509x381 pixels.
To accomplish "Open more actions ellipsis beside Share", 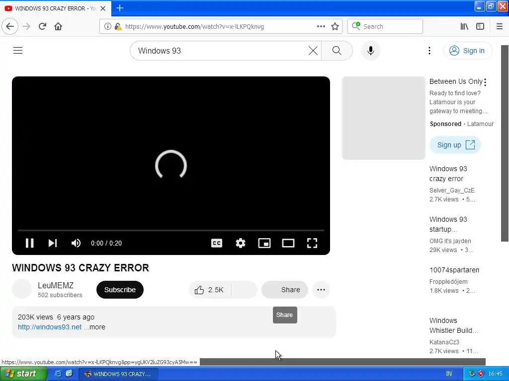I will (x=321, y=290).
